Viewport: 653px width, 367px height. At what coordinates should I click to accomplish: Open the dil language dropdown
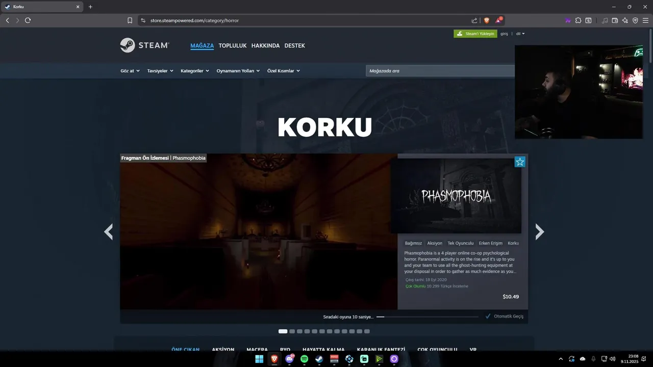(520, 34)
